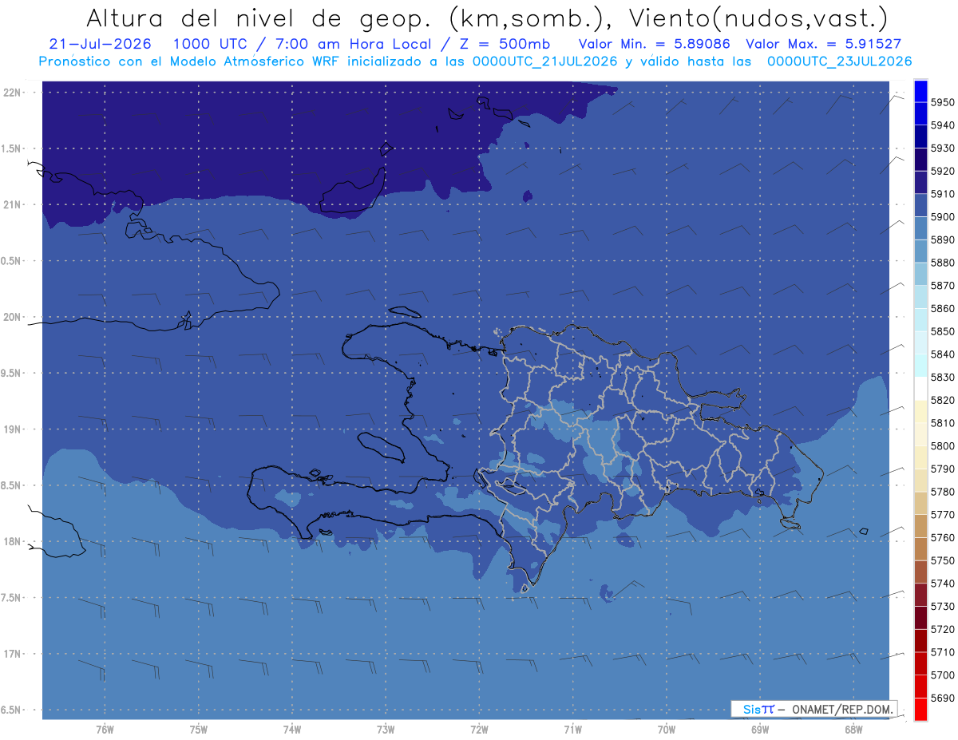Click the '5760' color bar value
This screenshot has width=958, height=740.
click(x=943, y=538)
